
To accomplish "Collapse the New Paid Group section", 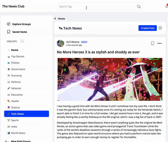I will coord(9,141).
